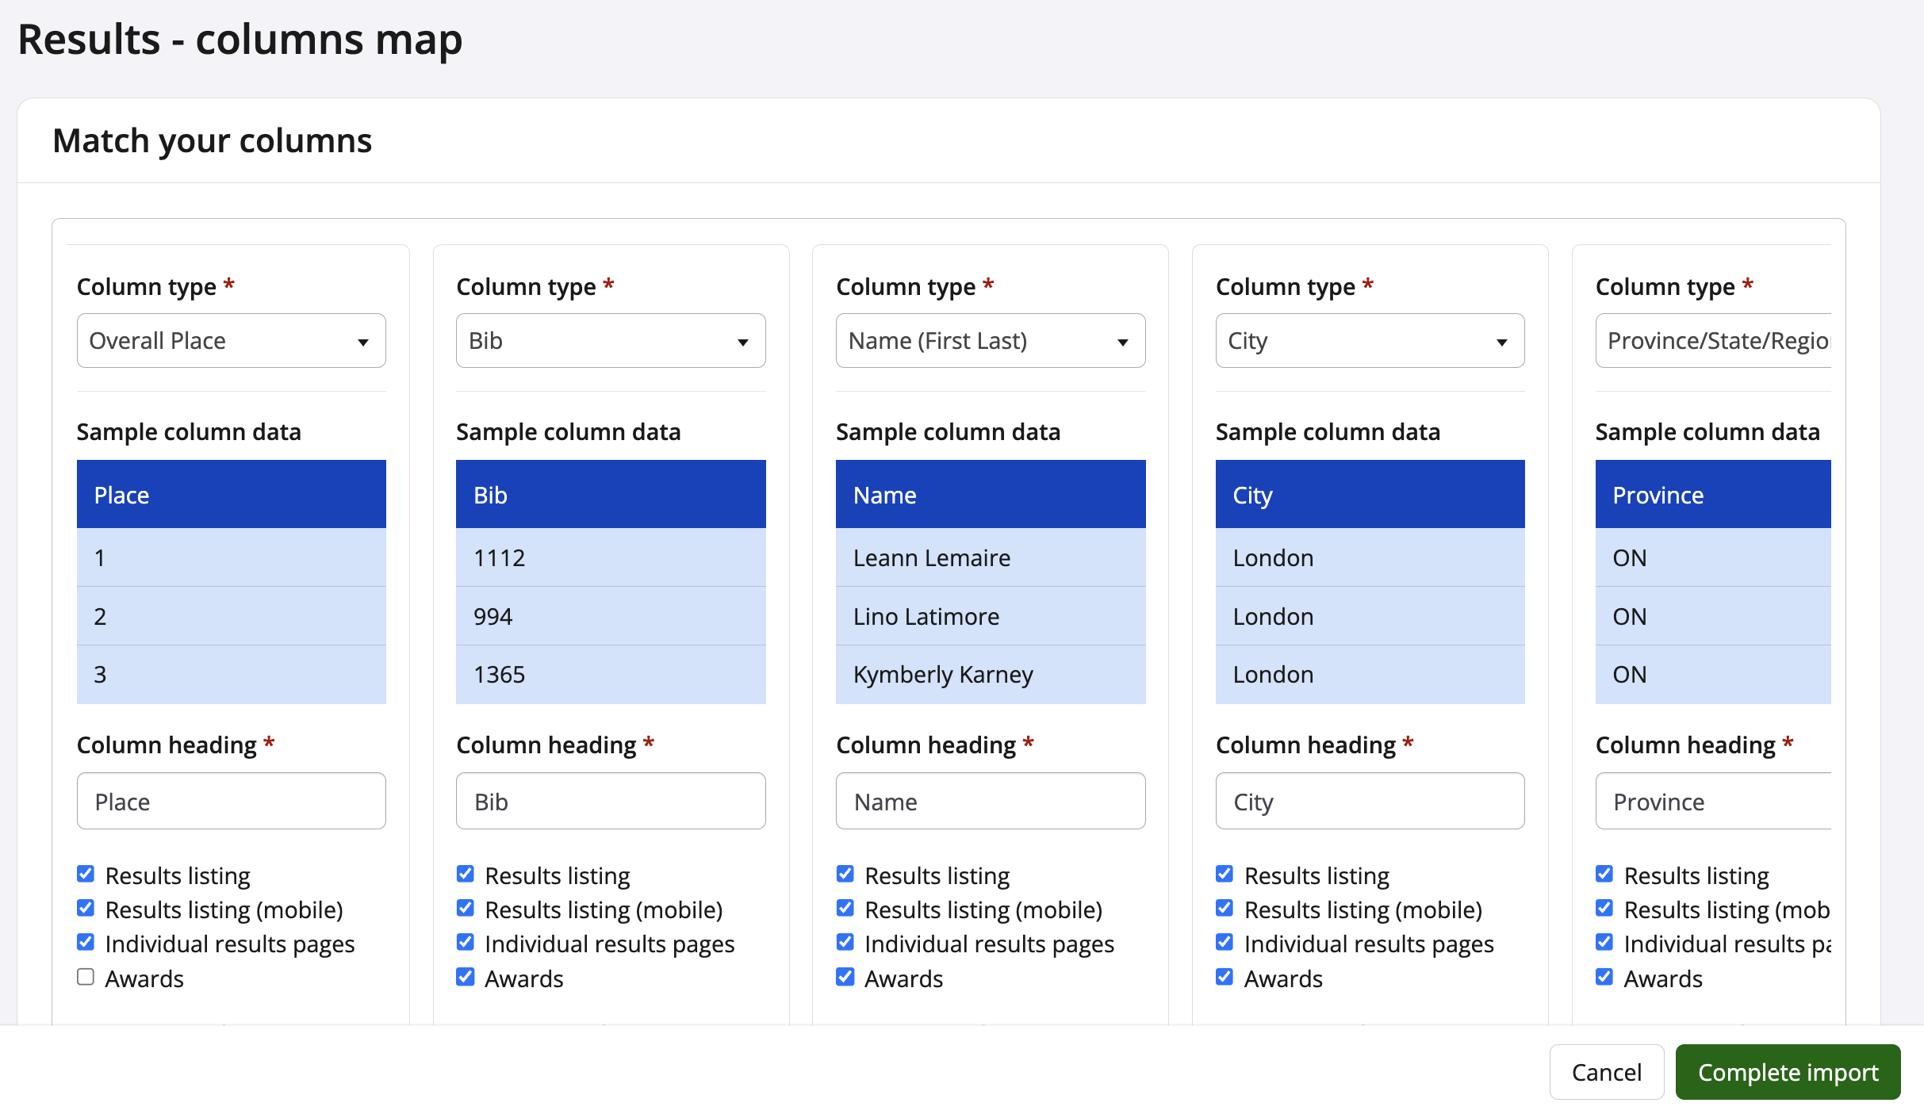
Task: Disable Results listing (mobile) for City column
Action: pos(1225,908)
